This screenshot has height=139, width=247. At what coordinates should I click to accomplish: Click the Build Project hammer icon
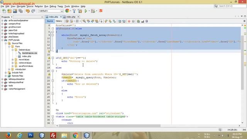pyautogui.click(x=74, y=11)
